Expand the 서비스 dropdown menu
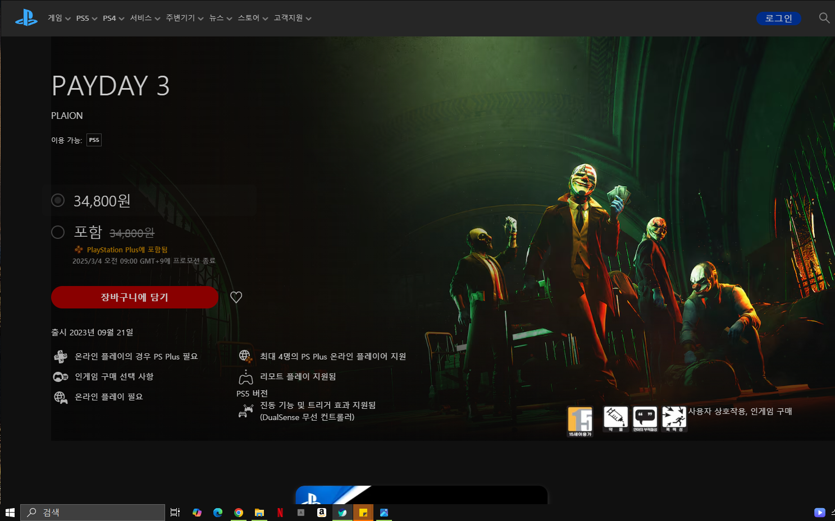The height and width of the screenshot is (521, 835). [x=145, y=18]
